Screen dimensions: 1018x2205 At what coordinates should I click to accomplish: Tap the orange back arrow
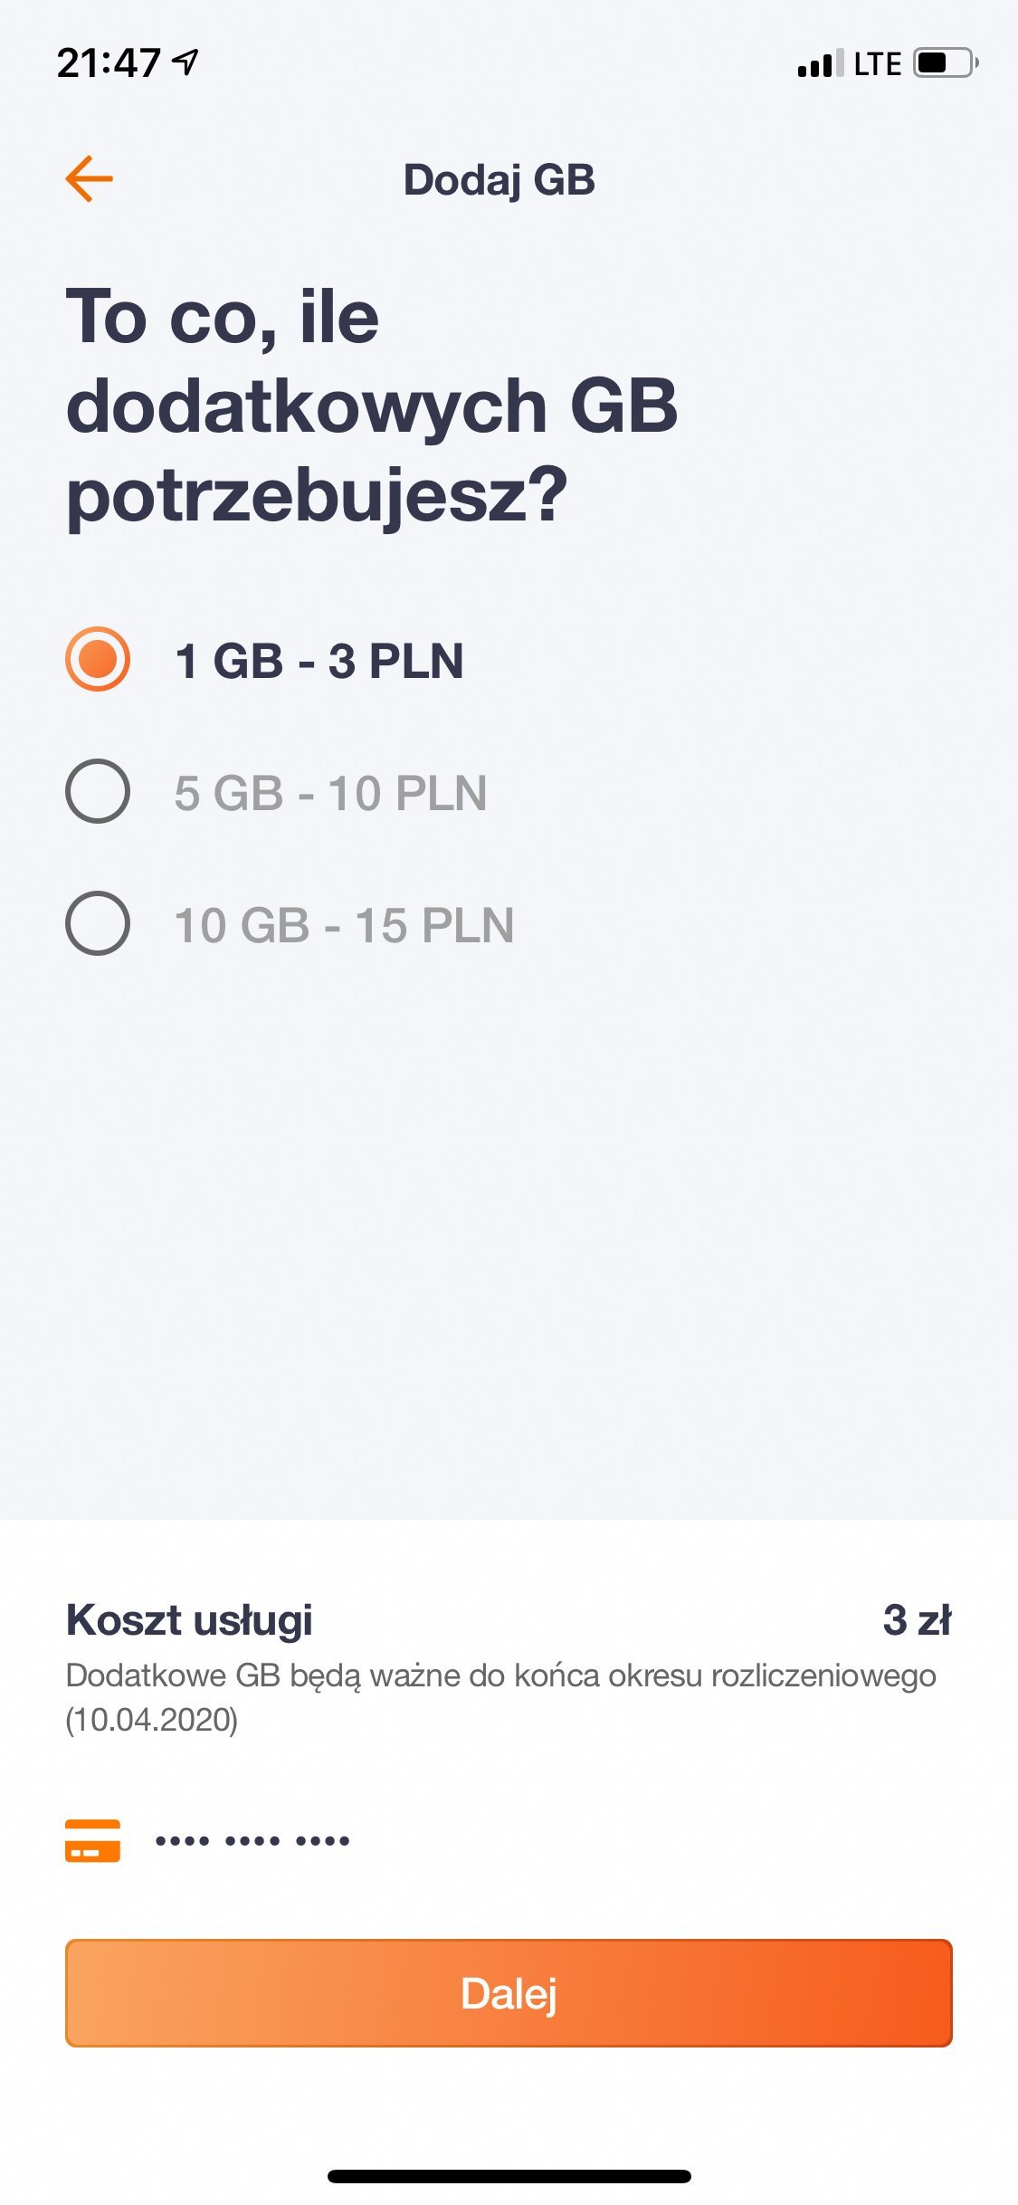89,178
